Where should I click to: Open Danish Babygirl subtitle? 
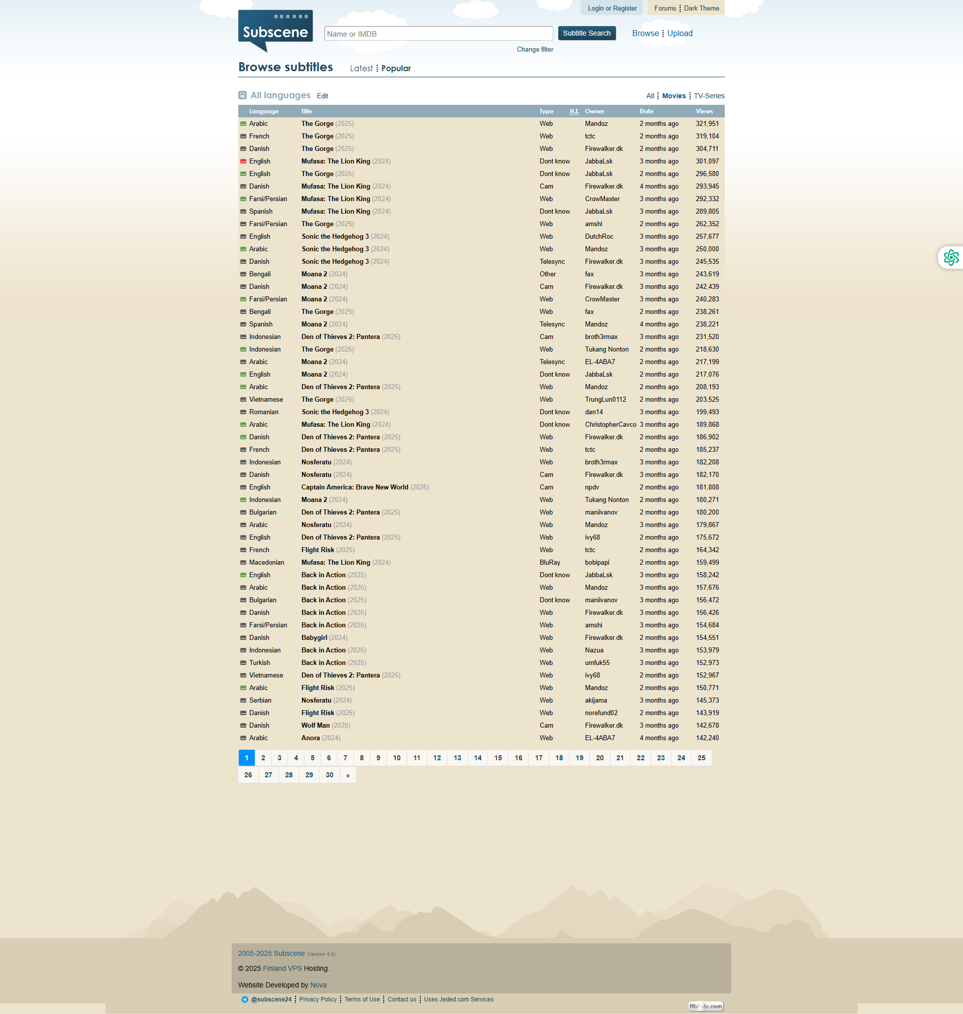[325, 638]
